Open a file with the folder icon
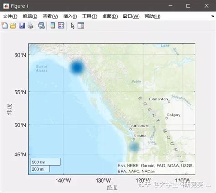The image size is (216, 193). [13, 26]
